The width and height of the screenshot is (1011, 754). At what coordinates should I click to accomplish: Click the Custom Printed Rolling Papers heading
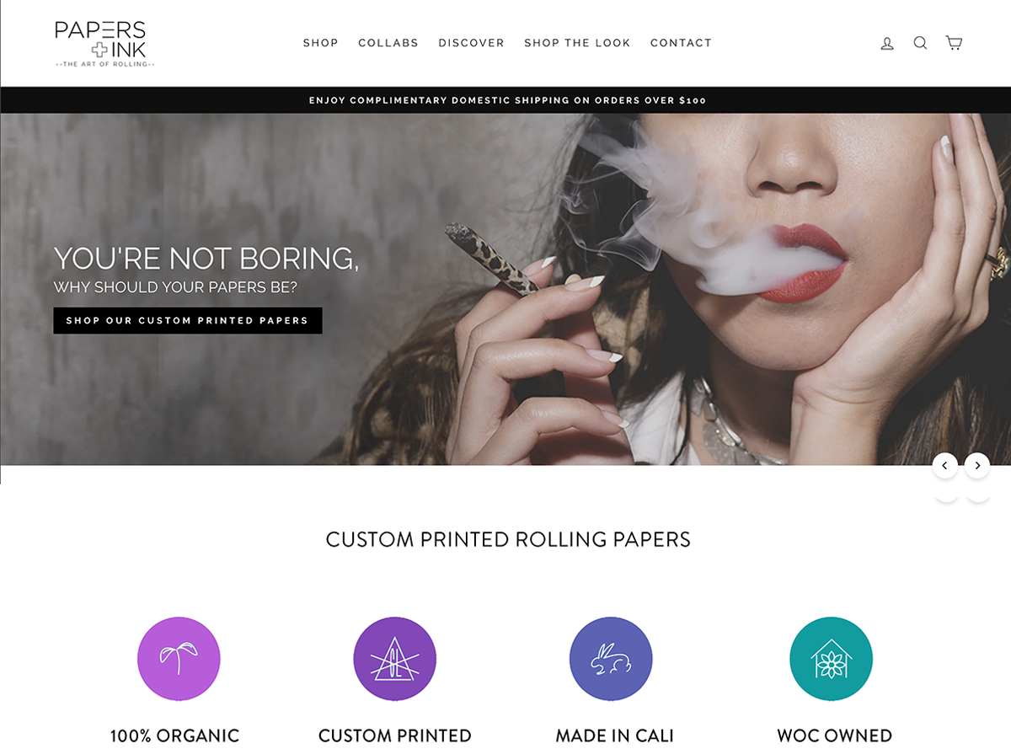pyautogui.click(x=508, y=540)
